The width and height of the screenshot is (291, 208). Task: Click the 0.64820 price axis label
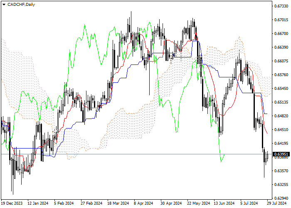coord(281,116)
